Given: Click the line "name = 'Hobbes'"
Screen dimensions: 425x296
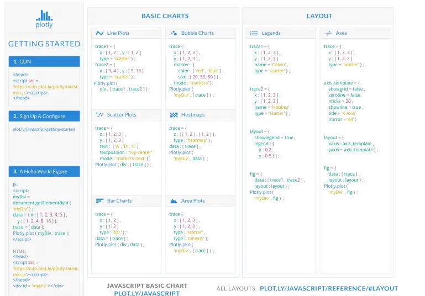Looking at the screenshot, I should [x=272, y=107].
